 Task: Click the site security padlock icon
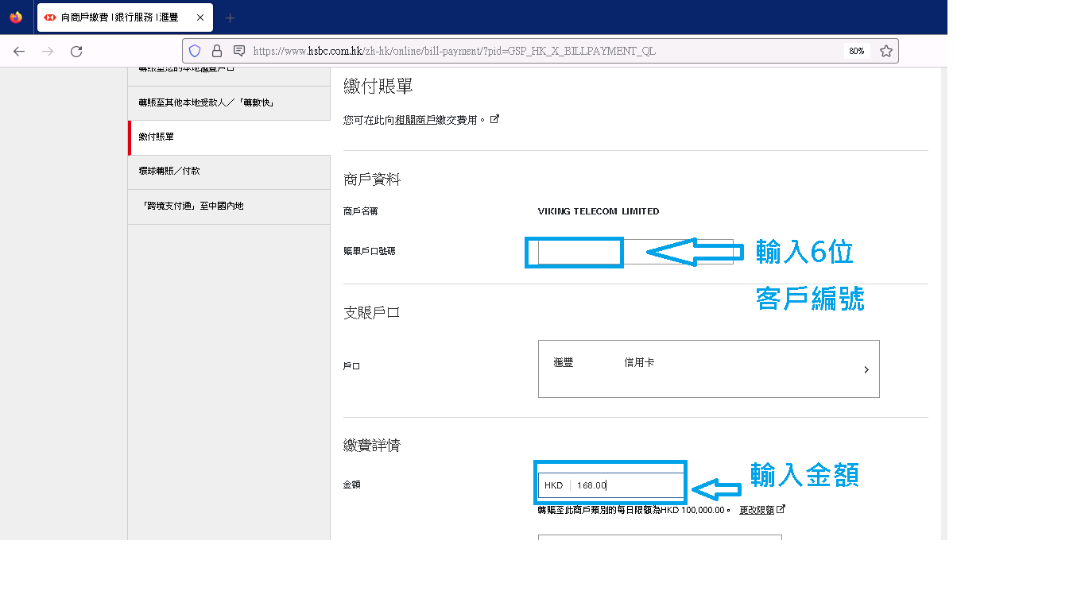click(216, 51)
